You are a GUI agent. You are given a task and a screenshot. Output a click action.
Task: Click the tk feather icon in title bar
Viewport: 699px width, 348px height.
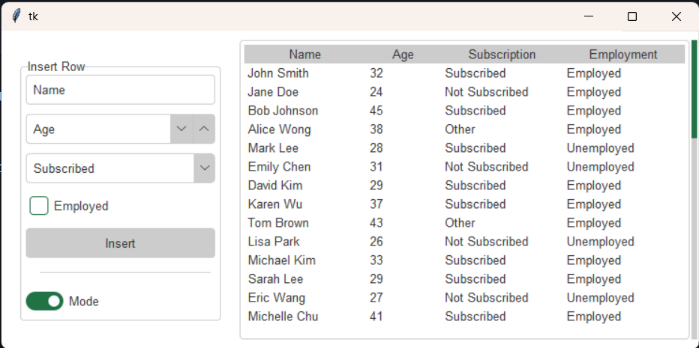tap(16, 16)
